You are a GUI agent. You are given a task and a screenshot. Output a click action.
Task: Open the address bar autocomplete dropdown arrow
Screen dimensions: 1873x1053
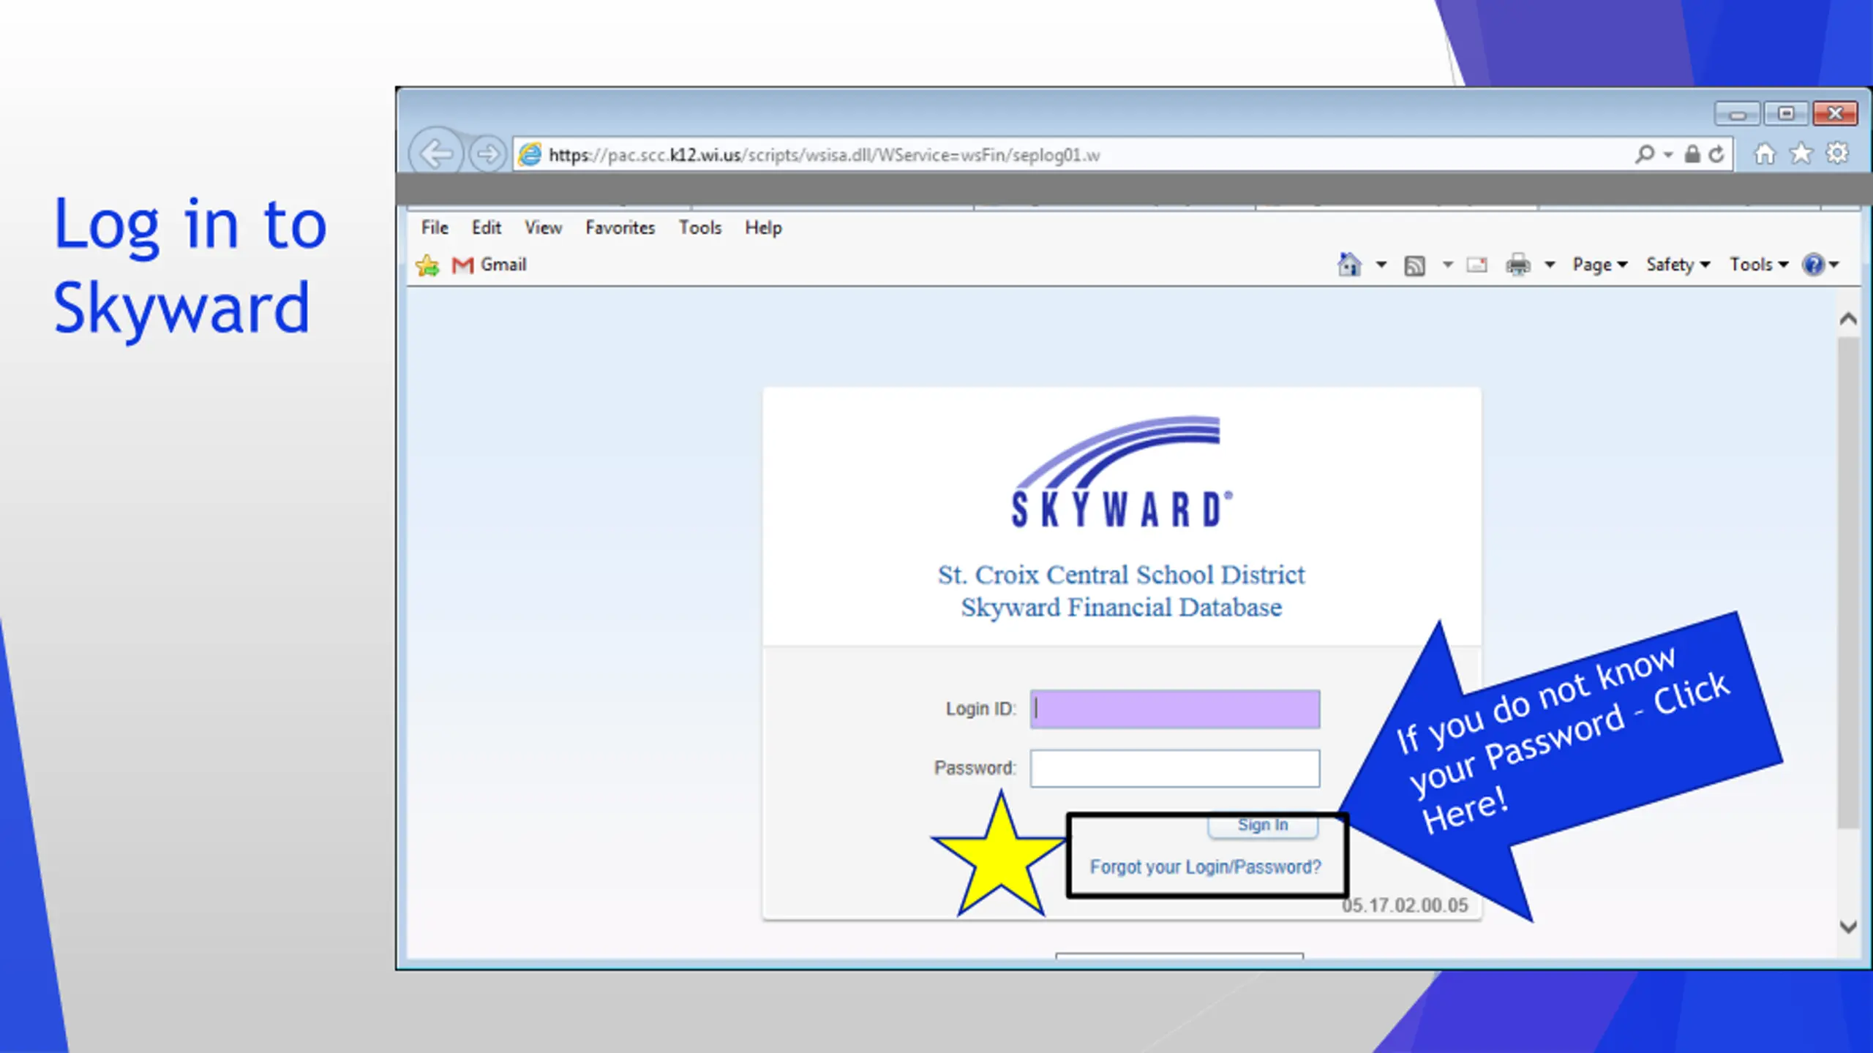pyautogui.click(x=1668, y=155)
